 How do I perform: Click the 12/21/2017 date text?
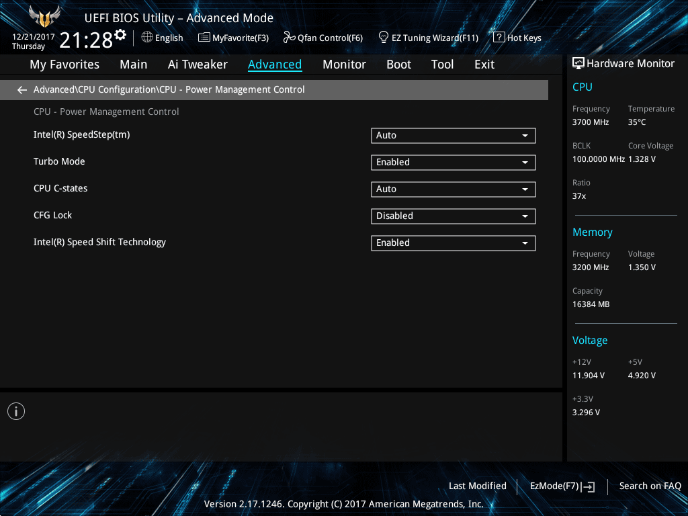pyautogui.click(x=34, y=37)
